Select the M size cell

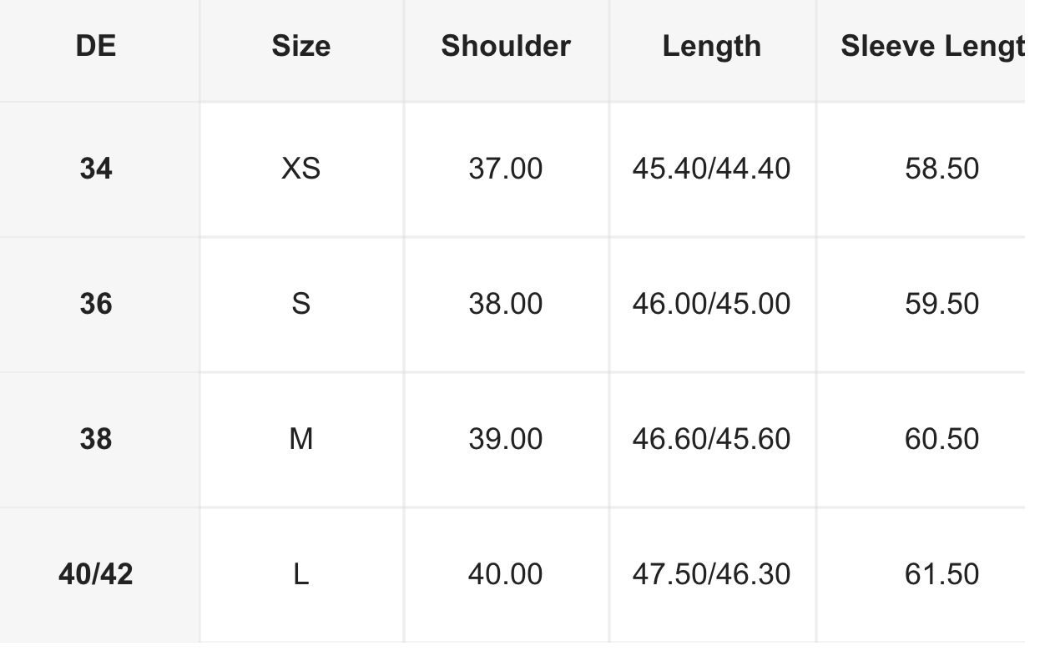[300, 439]
